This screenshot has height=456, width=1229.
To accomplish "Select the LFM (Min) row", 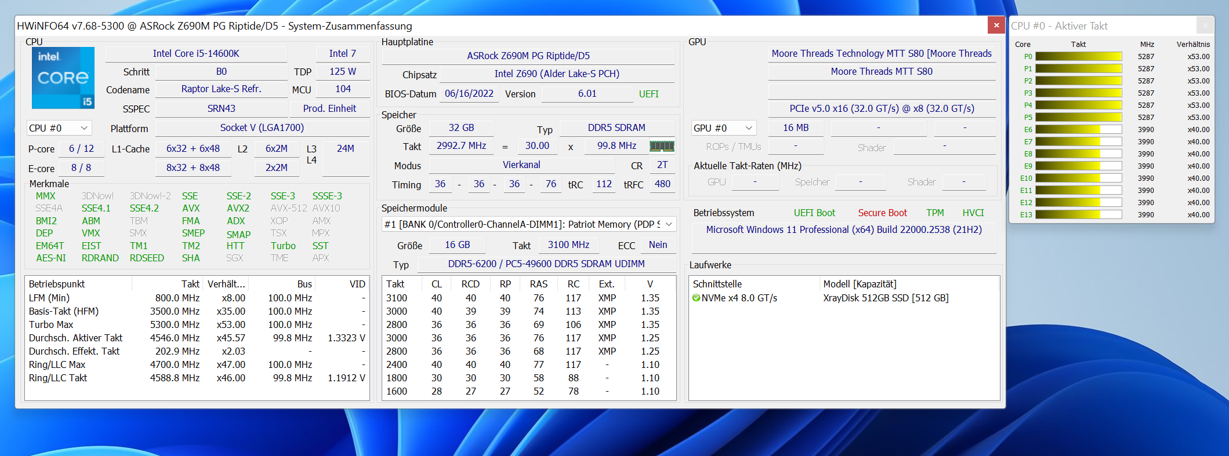I will coord(197,298).
